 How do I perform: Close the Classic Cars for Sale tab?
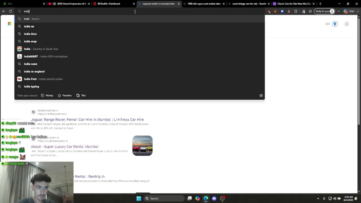point(313,4)
